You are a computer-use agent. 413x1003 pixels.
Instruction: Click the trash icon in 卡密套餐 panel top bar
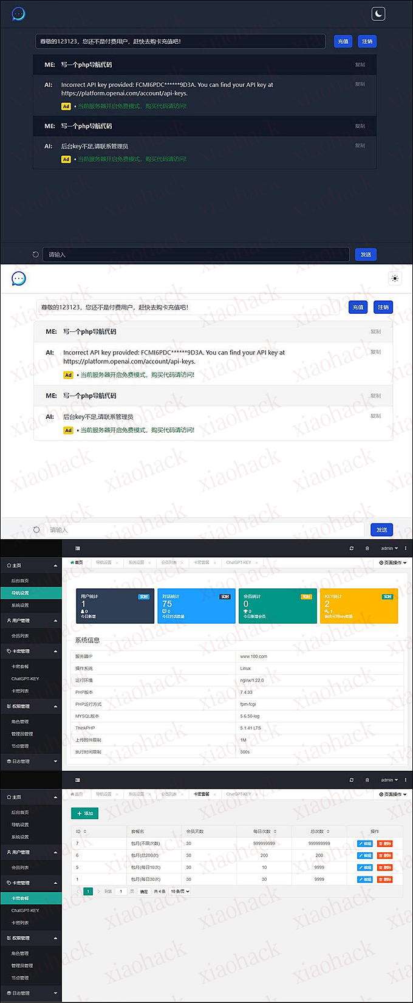pyautogui.click(x=367, y=780)
